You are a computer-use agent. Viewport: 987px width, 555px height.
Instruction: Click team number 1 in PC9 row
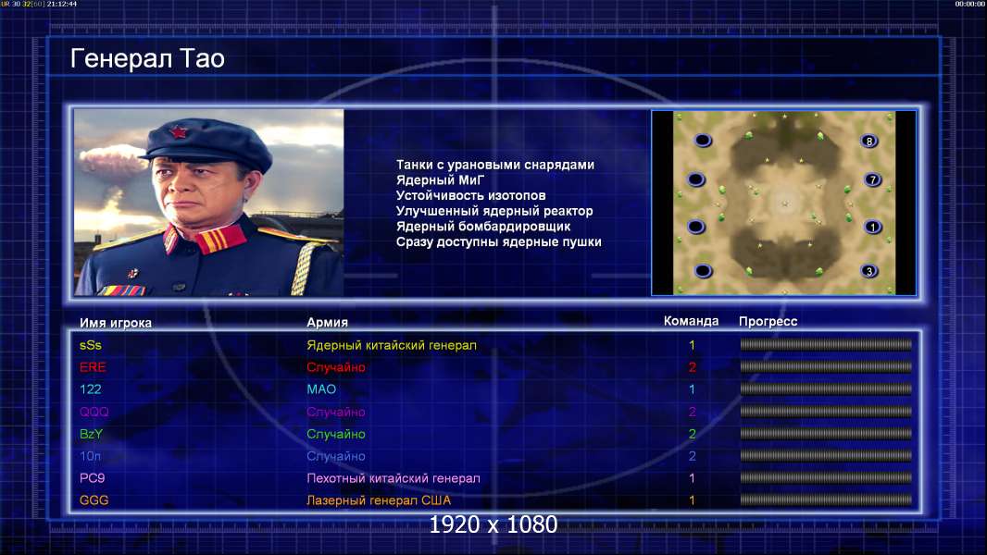(x=692, y=478)
